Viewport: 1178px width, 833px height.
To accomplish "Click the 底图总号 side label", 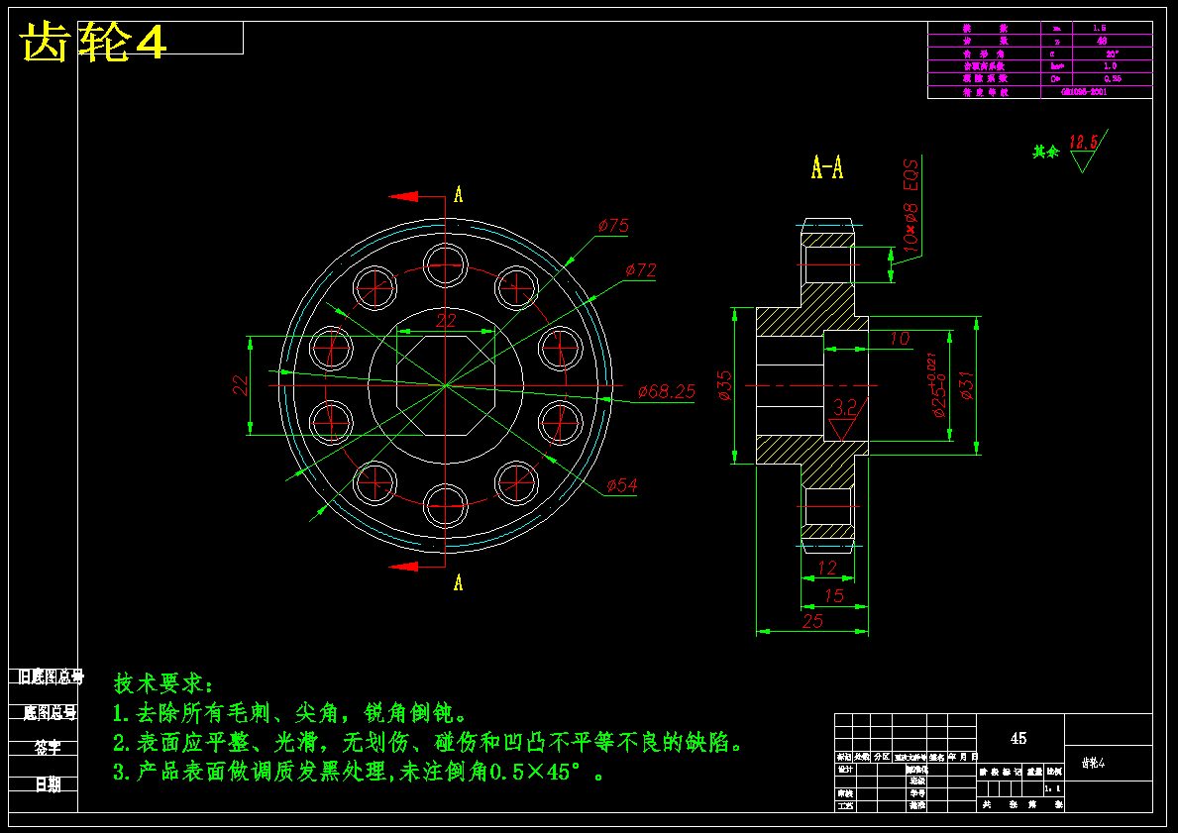I will point(50,713).
